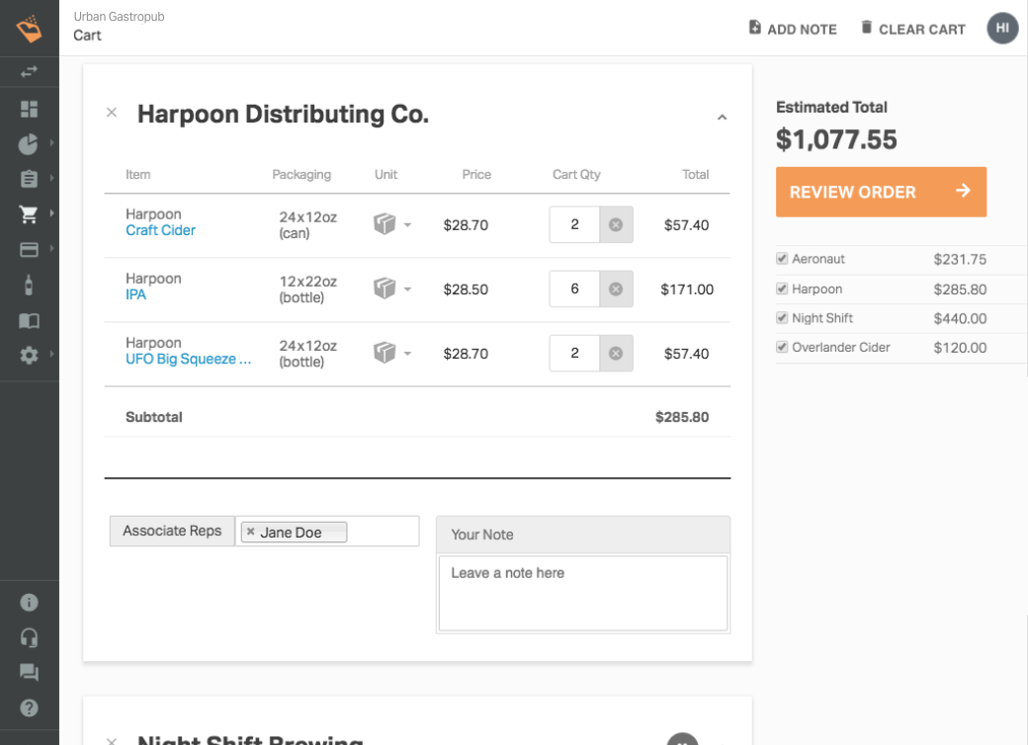Screen dimensions: 1028x745
Task: Uncheck the Aeronaut checkbox
Action: [782, 258]
